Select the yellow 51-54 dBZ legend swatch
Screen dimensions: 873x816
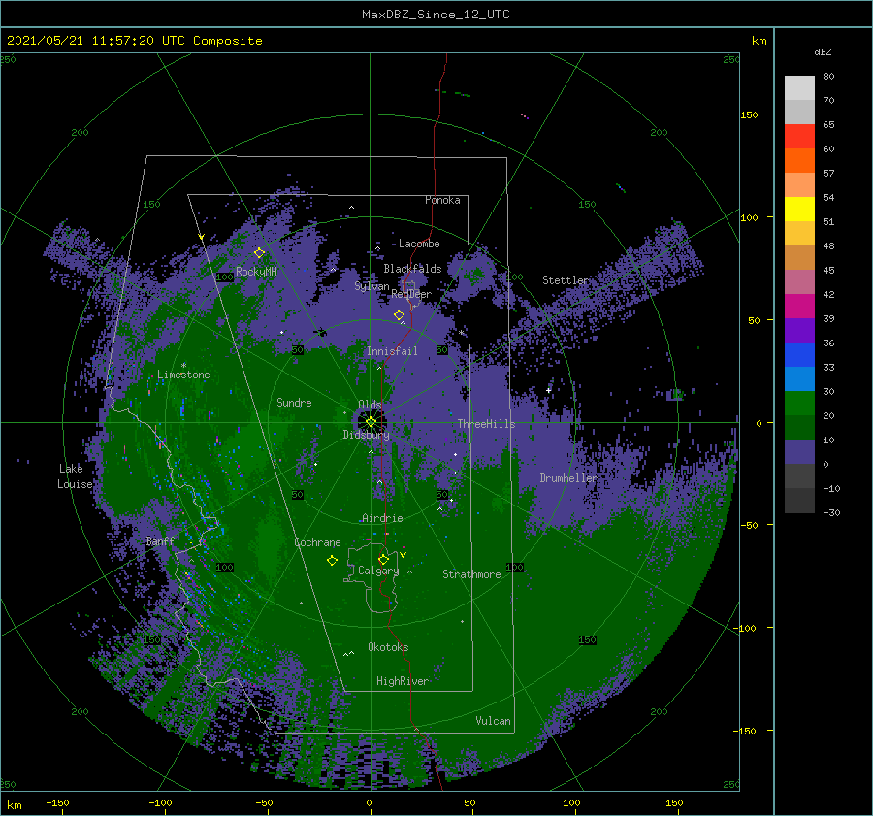(x=799, y=209)
